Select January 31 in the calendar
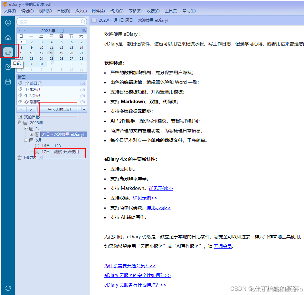The image size is (304, 295). pos(42,64)
